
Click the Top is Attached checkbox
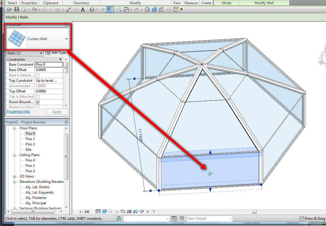pyautogui.click(x=38, y=97)
